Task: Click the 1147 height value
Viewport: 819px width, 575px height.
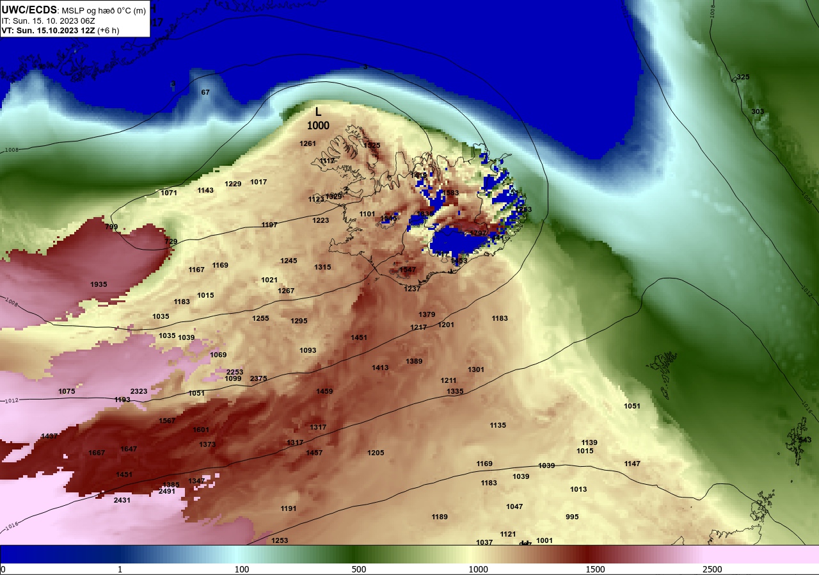Action: [632, 464]
